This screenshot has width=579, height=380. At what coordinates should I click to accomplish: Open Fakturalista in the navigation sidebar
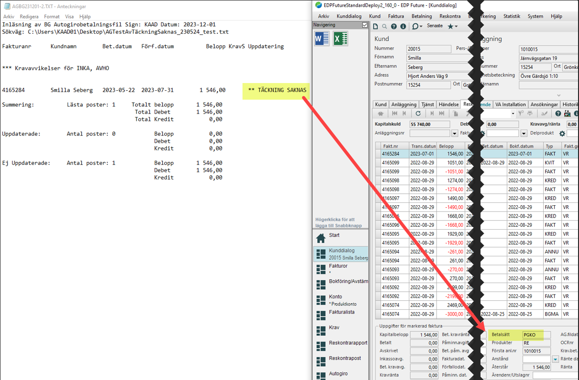pos(341,315)
